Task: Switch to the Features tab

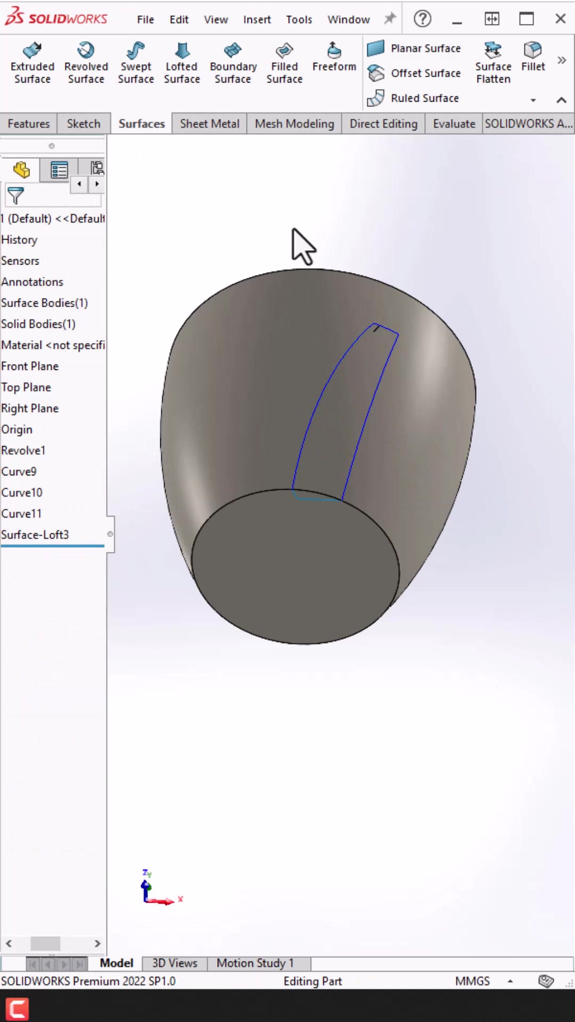Action: [29, 123]
